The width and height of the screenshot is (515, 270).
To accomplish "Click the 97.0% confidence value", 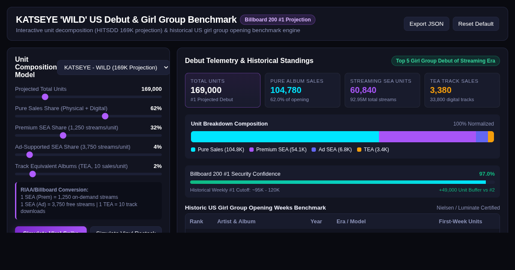I will pos(487,174).
